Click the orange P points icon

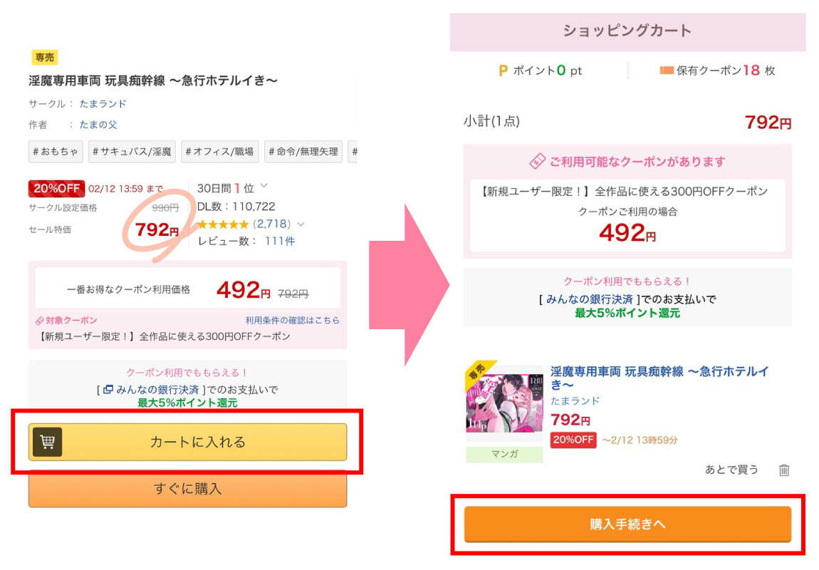(503, 71)
